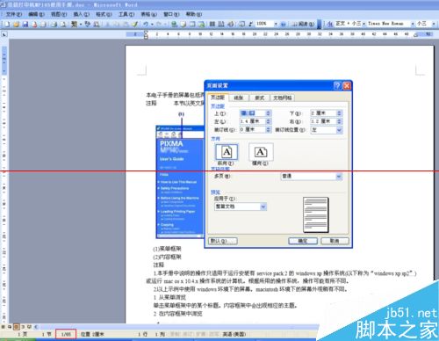
Task: Click the 取消 Cancel button
Action: click(x=335, y=241)
